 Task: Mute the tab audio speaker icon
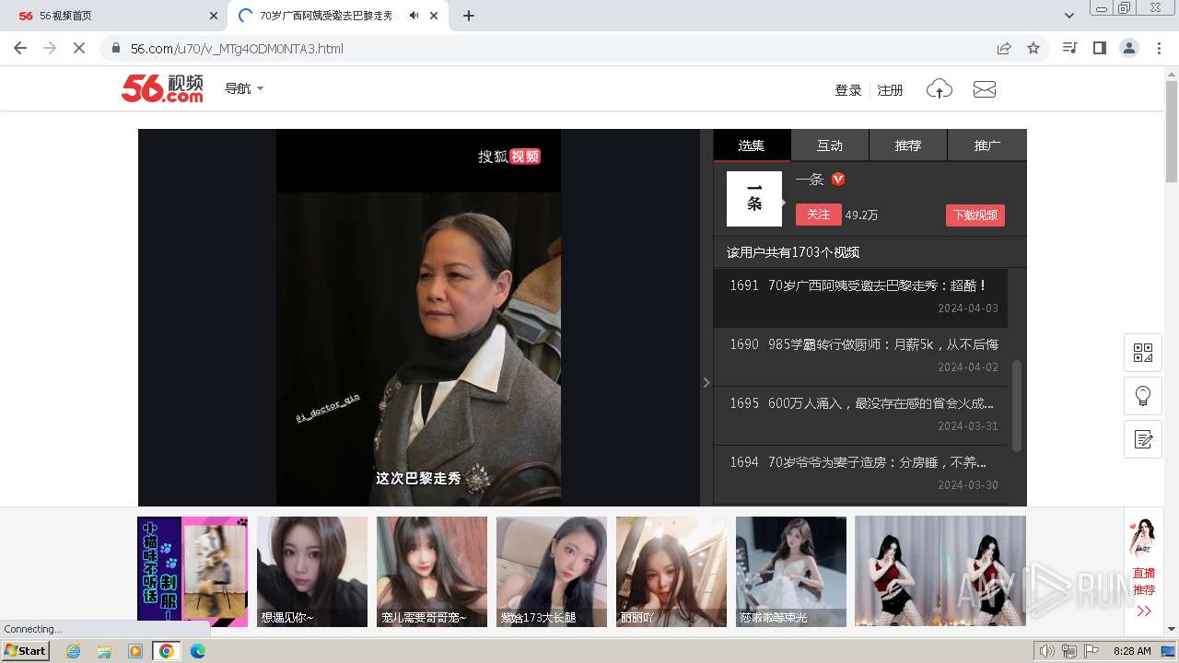point(414,16)
